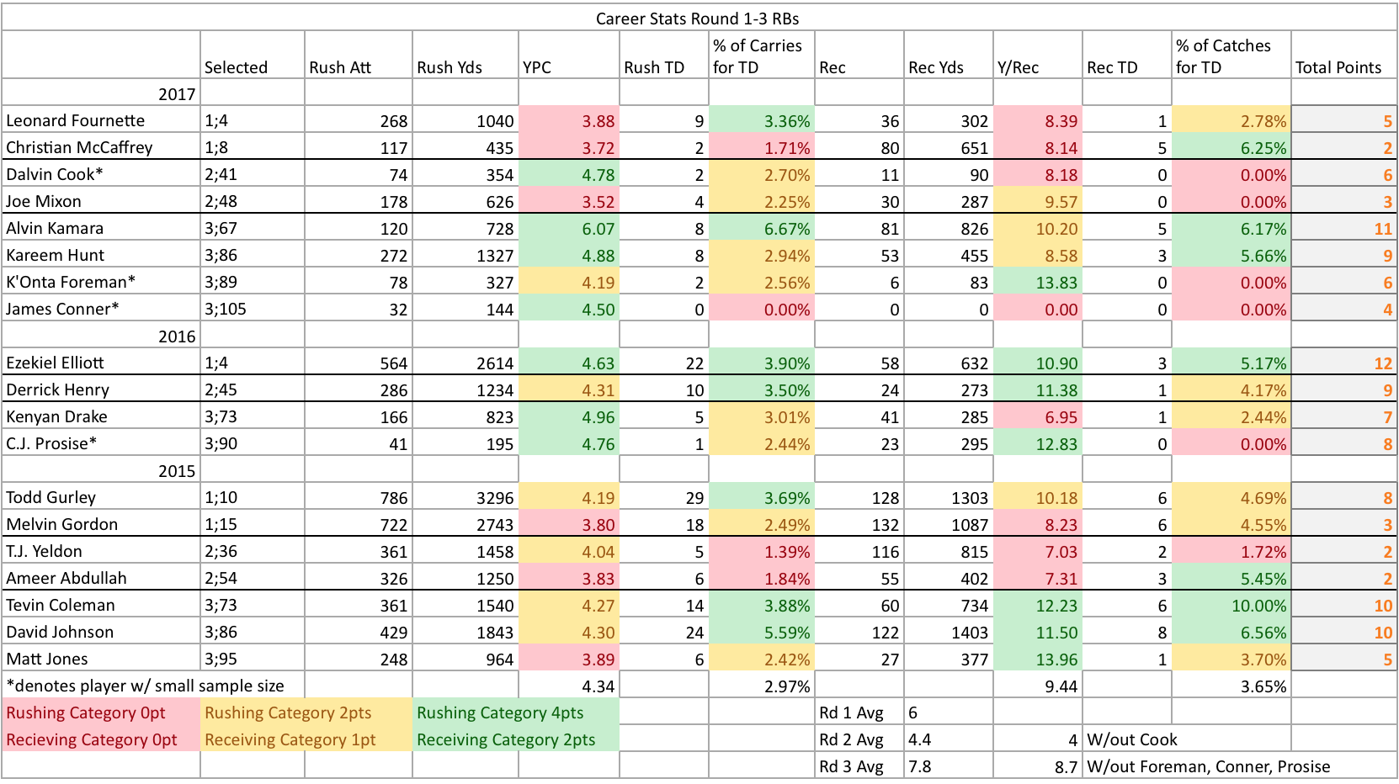Select Tevin Coleman's 10.00% catches cell
The height and width of the screenshot is (784, 1399).
pos(1231,605)
